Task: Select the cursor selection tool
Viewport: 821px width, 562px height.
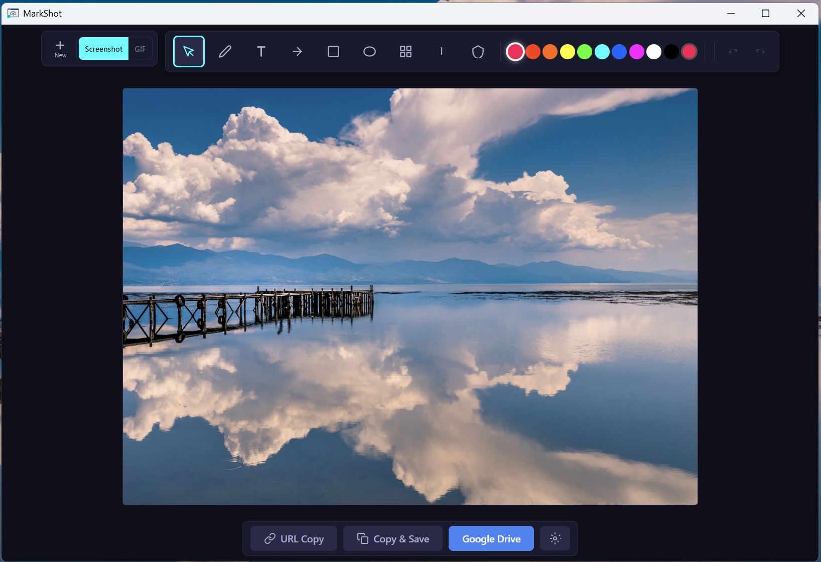Action: coord(189,51)
